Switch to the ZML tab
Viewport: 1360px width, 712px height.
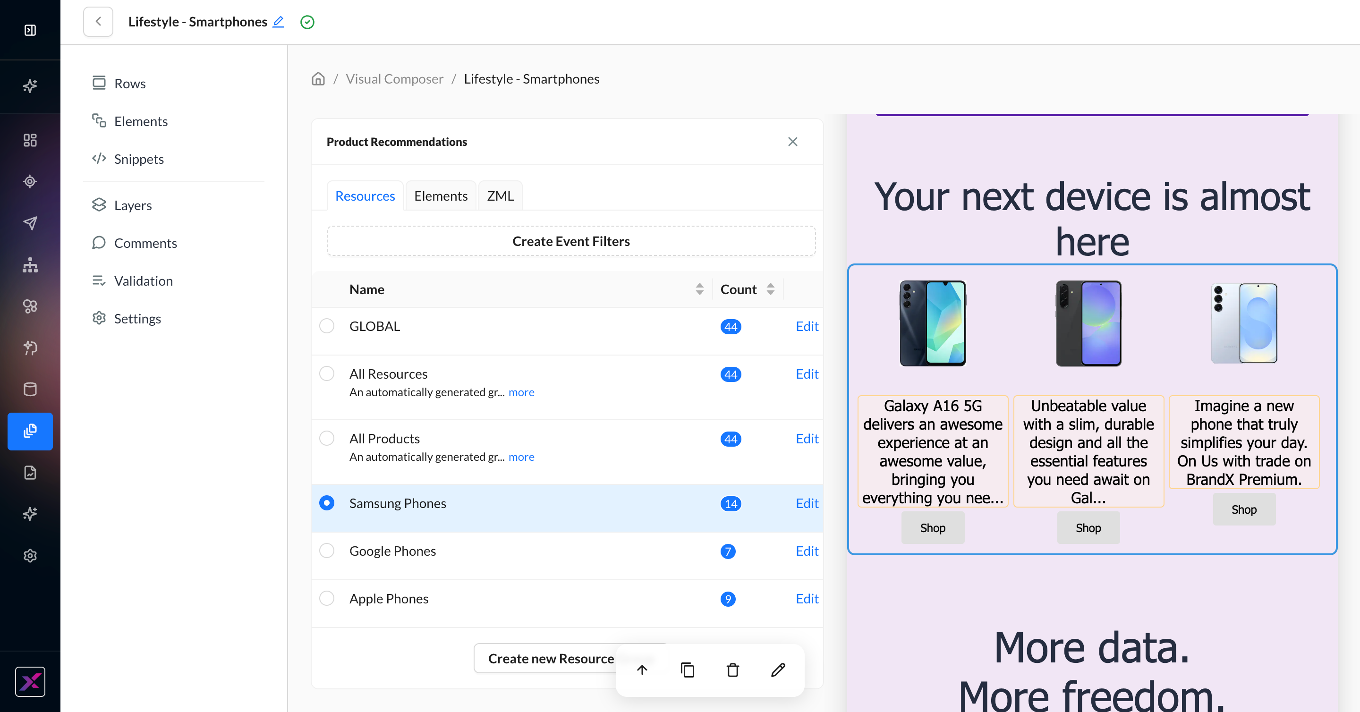point(500,196)
